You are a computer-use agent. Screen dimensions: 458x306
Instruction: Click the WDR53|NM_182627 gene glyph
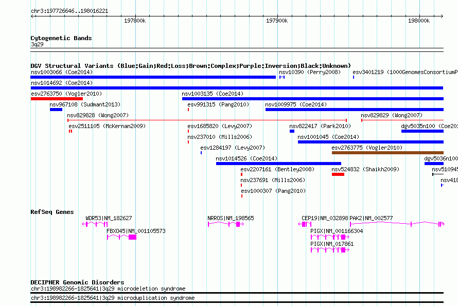[x=95, y=224]
